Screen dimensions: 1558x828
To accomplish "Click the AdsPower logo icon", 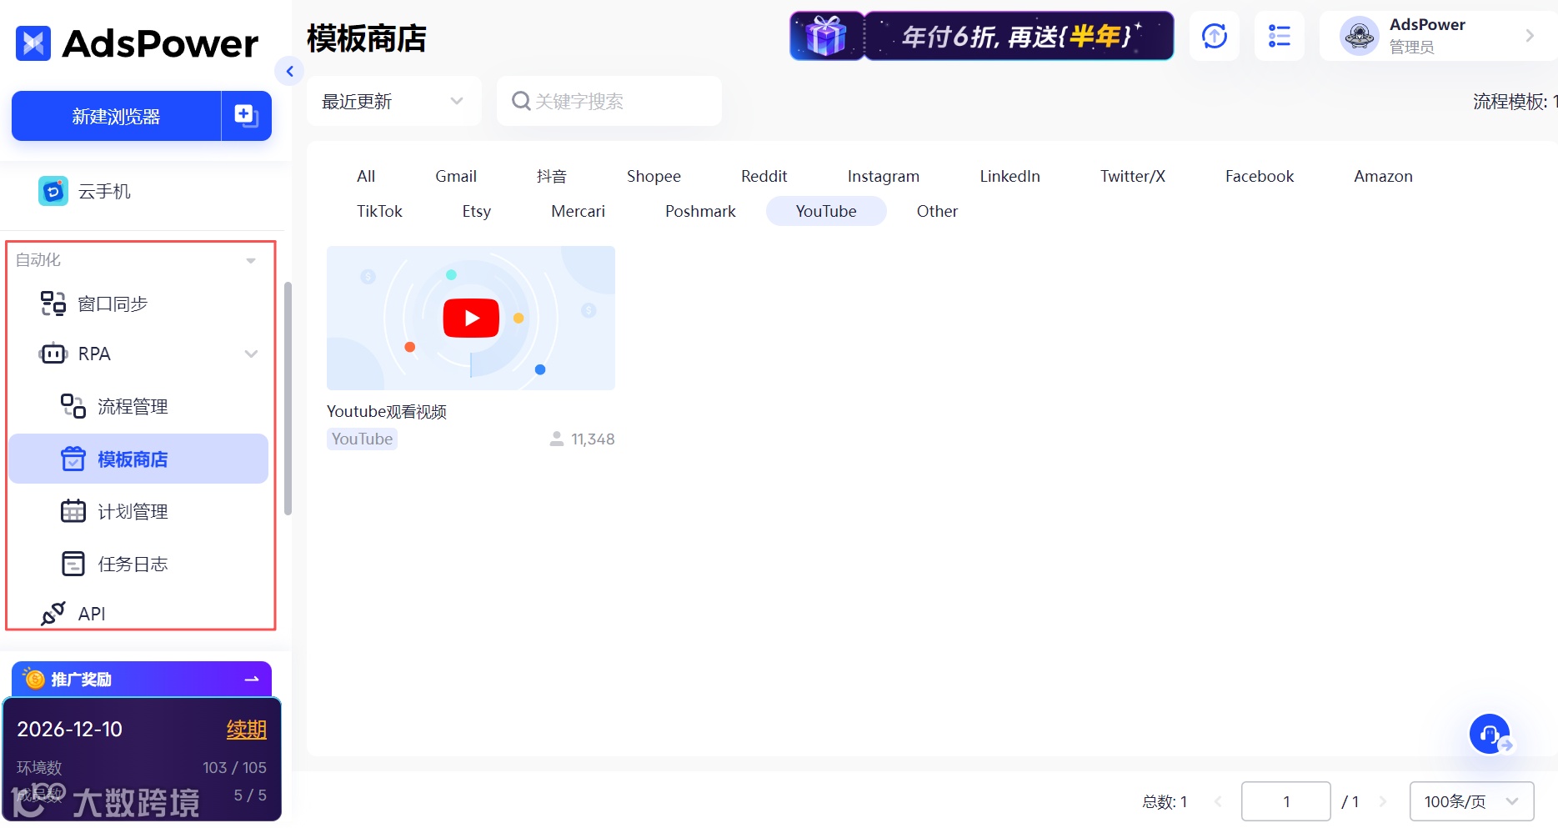I will click(x=33, y=43).
